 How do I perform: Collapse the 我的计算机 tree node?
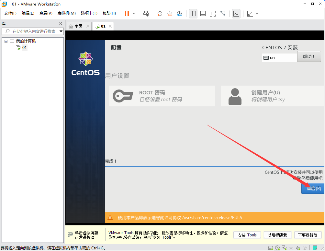tap(6, 41)
